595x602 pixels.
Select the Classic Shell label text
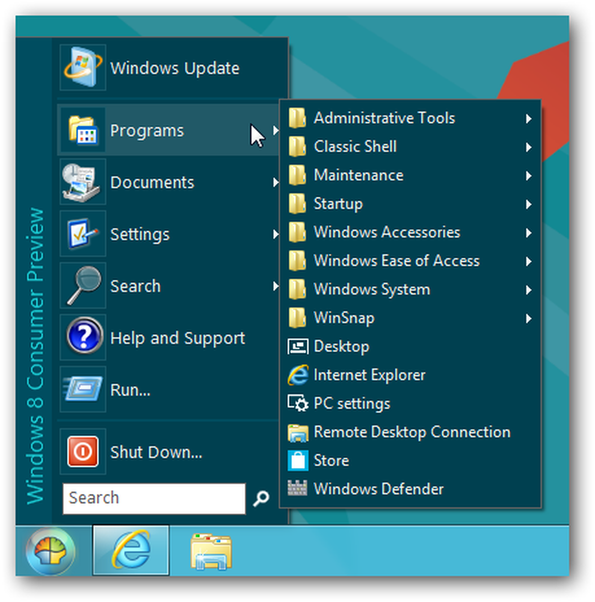pos(355,147)
